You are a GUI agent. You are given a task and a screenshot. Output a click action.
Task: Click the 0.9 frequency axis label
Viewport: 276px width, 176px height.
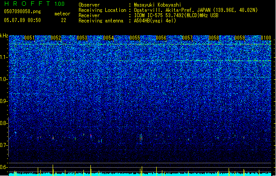4,101
